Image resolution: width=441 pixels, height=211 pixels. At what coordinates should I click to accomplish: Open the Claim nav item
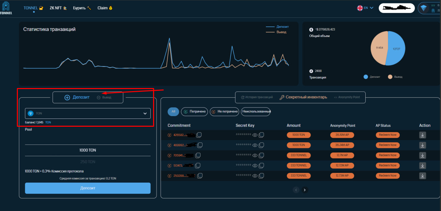[105, 8]
